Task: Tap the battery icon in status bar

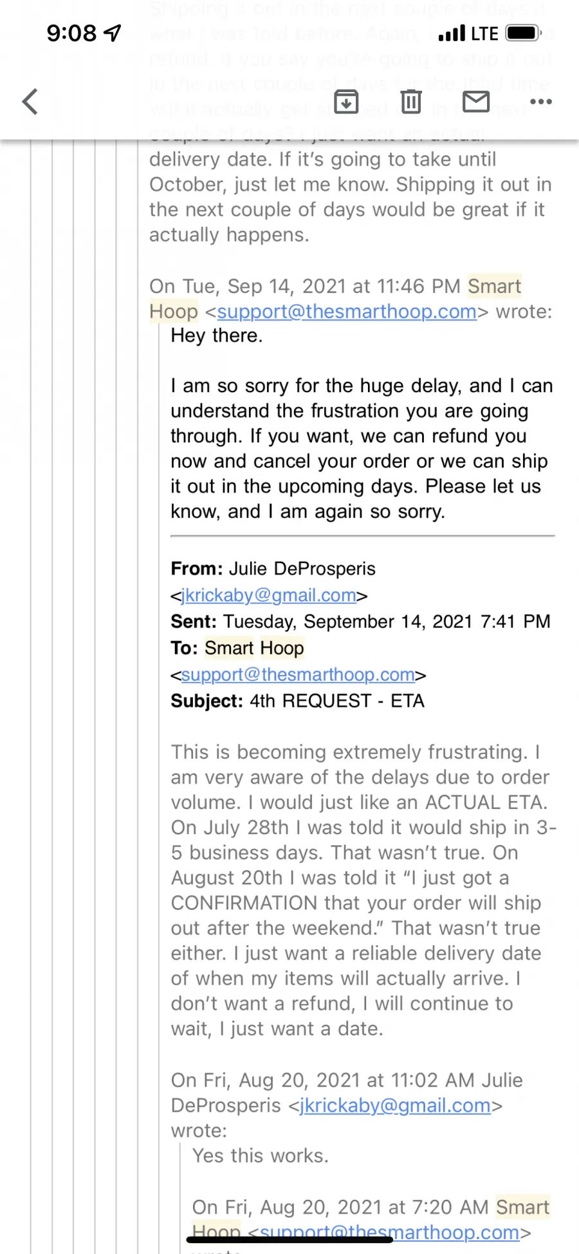Action: click(x=524, y=33)
